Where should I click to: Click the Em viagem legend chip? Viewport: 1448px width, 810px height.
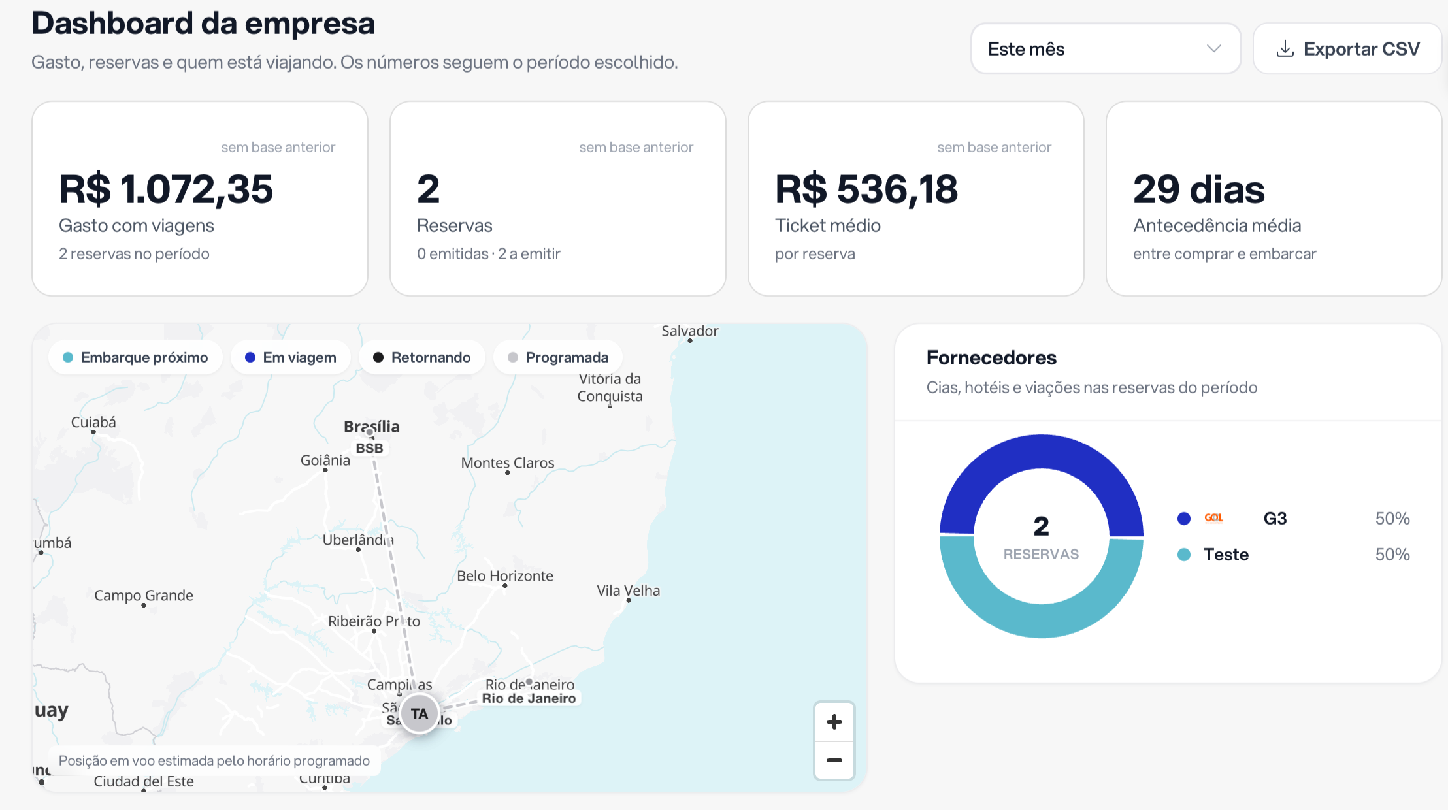pyautogui.click(x=291, y=357)
